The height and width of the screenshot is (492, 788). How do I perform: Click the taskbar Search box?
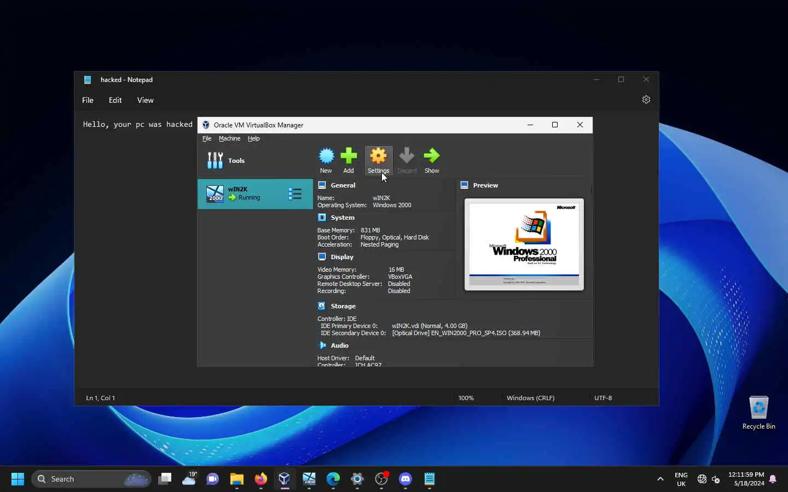[91, 479]
